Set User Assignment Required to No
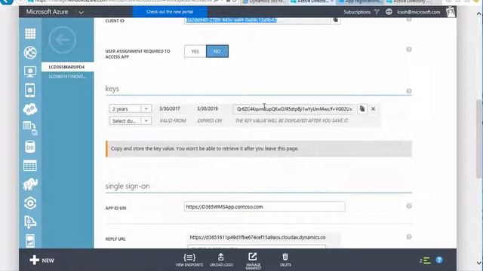This screenshot has width=483, height=271. pyautogui.click(x=217, y=51)
